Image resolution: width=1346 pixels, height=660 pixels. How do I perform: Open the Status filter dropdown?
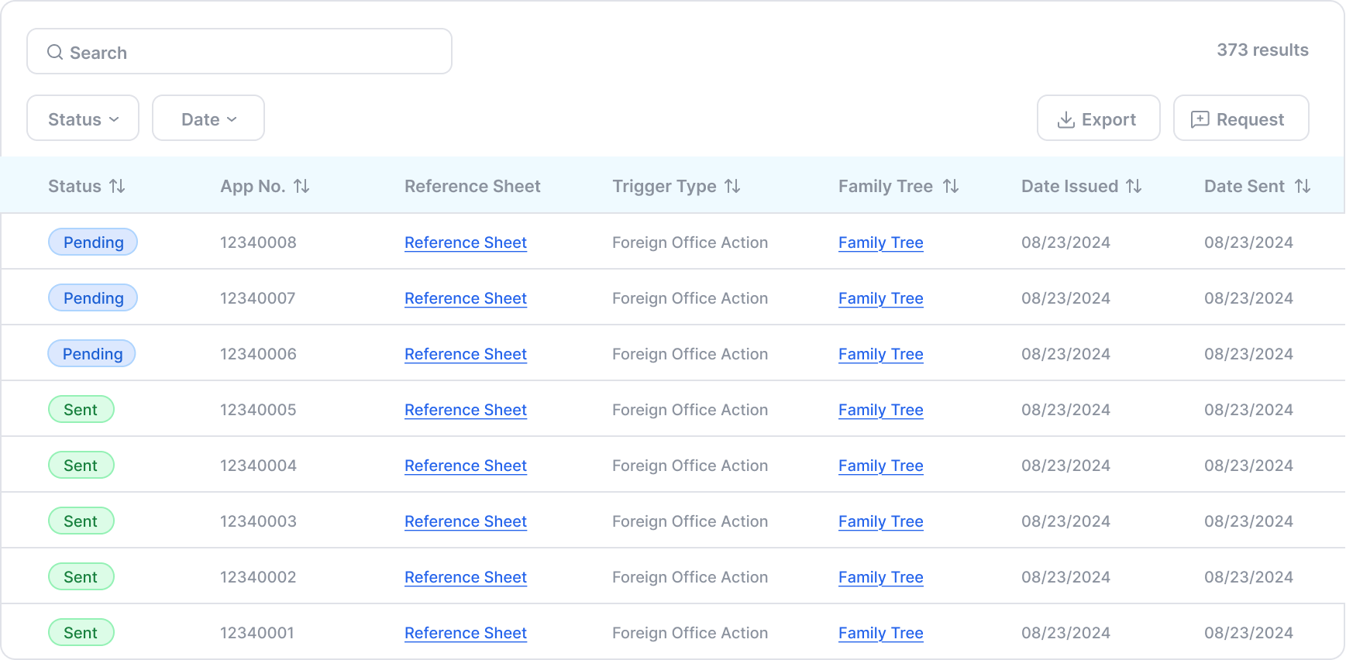[83, 119]
